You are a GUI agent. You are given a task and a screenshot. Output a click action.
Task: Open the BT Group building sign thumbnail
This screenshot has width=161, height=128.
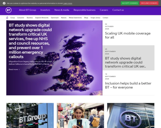pos(30,115)
